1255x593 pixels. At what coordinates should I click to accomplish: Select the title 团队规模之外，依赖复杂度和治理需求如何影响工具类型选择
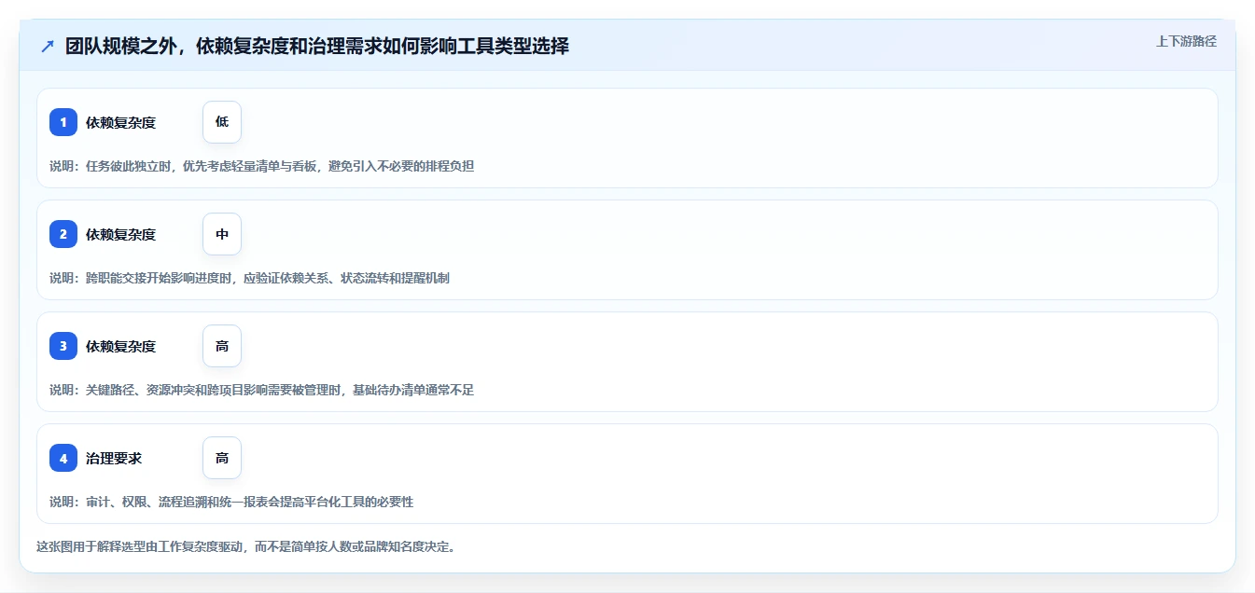[317, 46]
